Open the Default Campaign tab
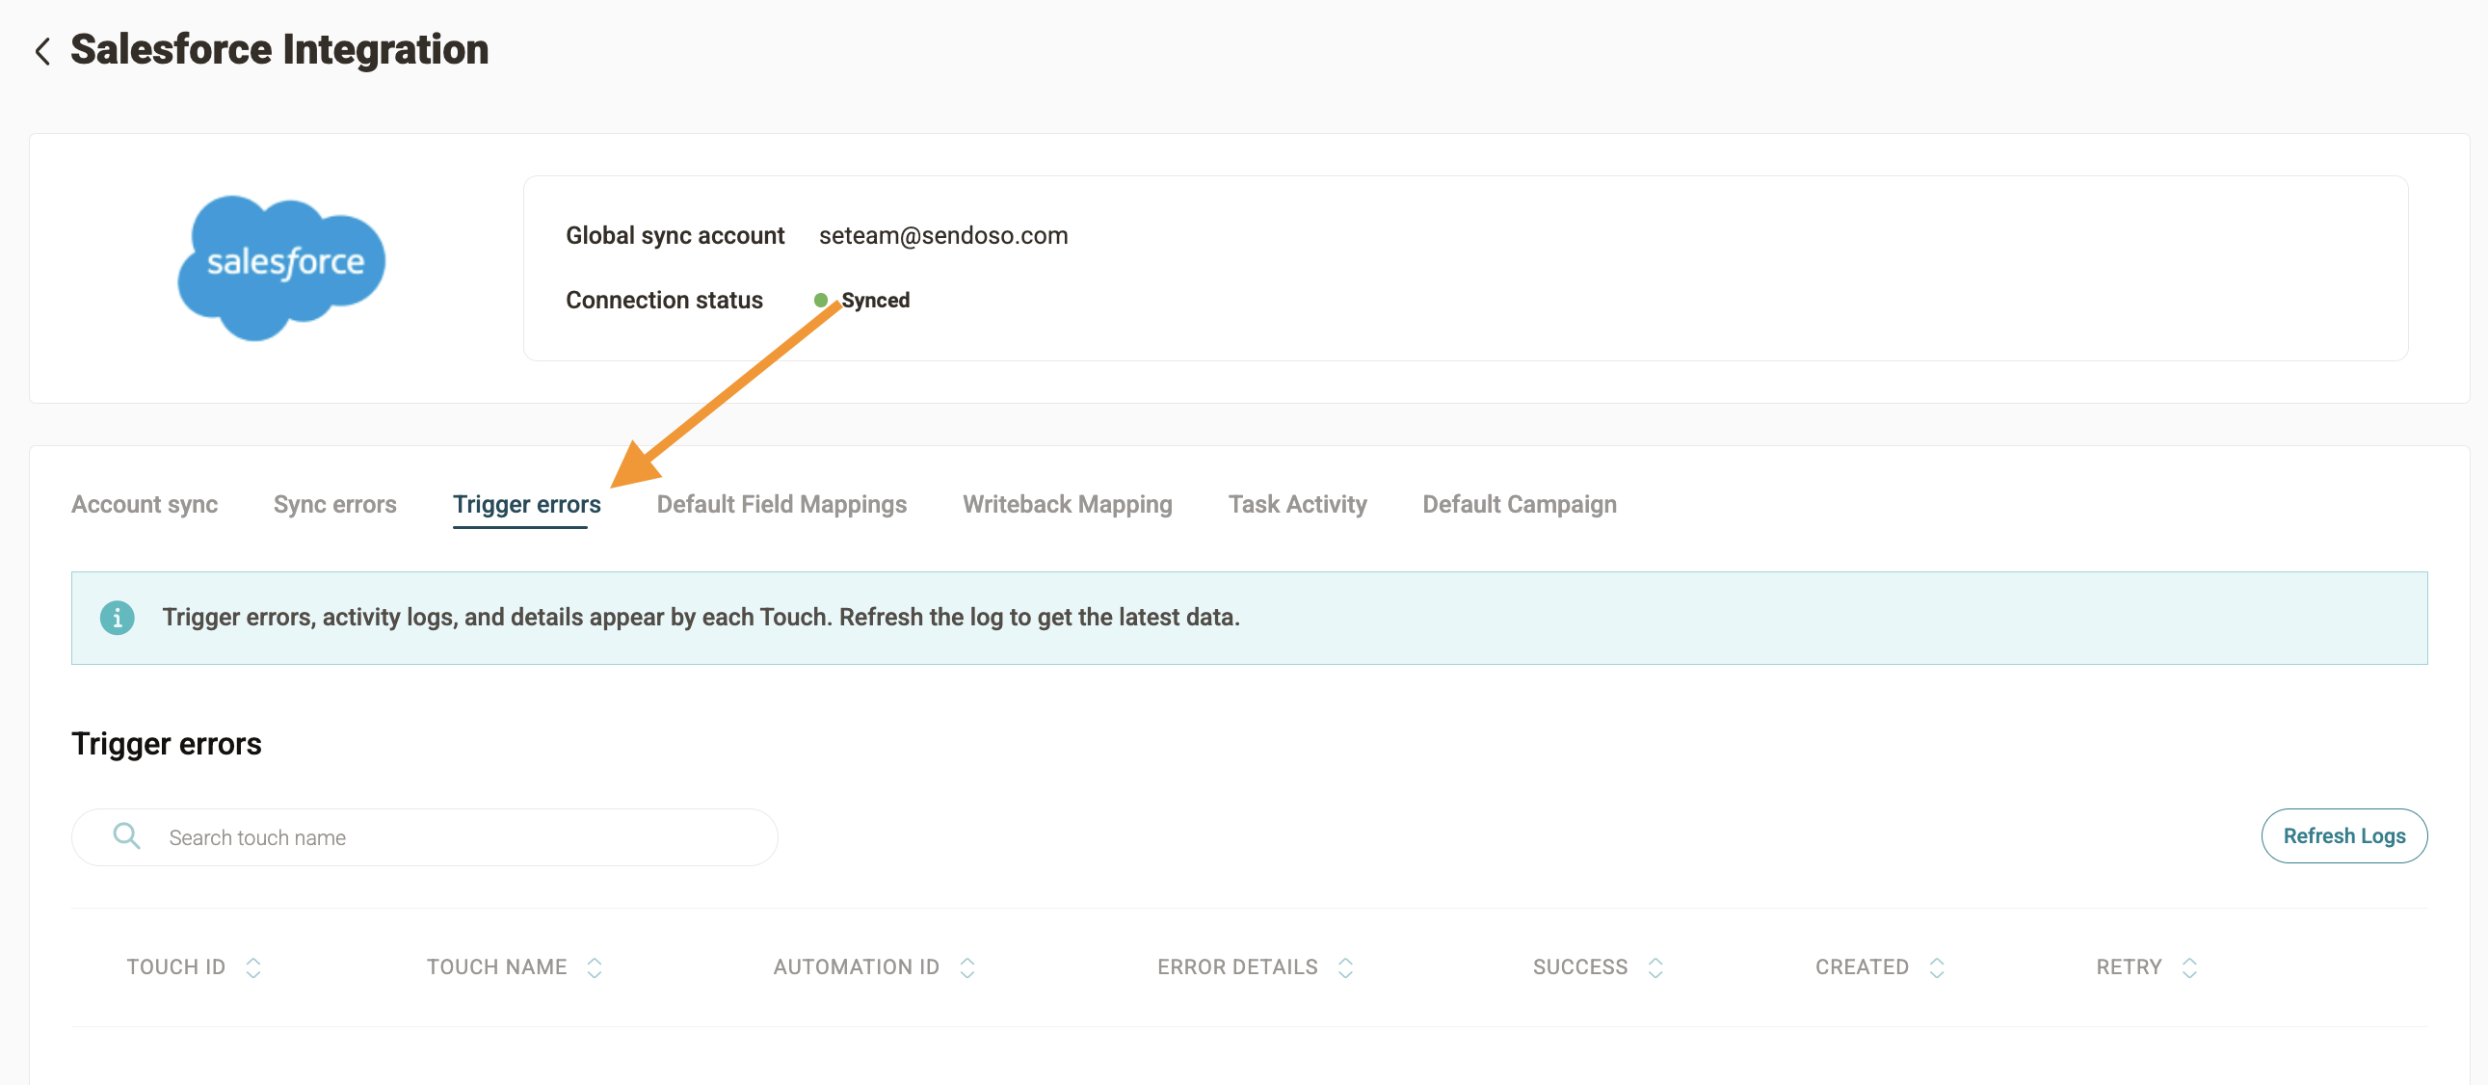This screenshot has height=1085, width=2488. click(1519, 504)
